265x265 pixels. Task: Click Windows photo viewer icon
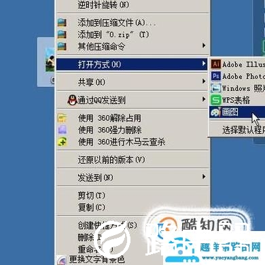(215, 88)
